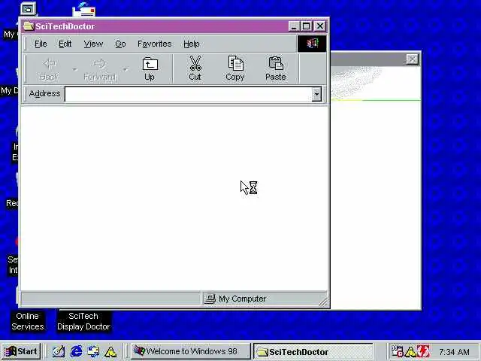Click the SciTechDoctor title bar folder icon

pos(29,26)
